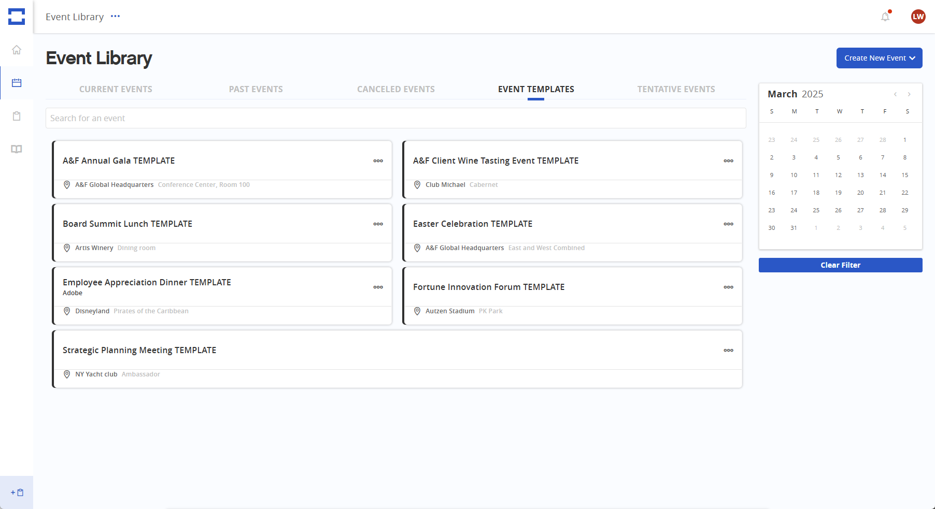Select March 8 in the calendar
Viewport: 935px width, 509px height.
pyautogui.click(x=905, y=157)
